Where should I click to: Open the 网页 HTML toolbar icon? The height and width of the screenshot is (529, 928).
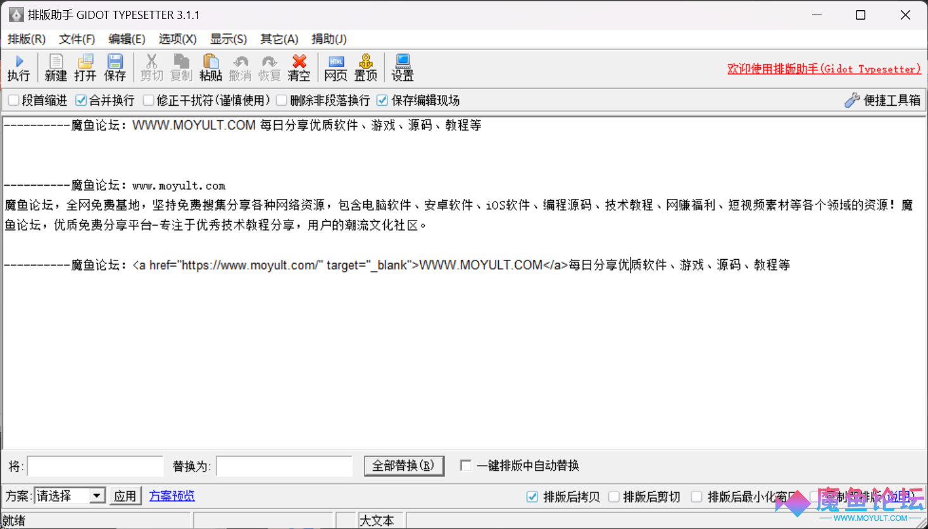(x=335, y=68)
